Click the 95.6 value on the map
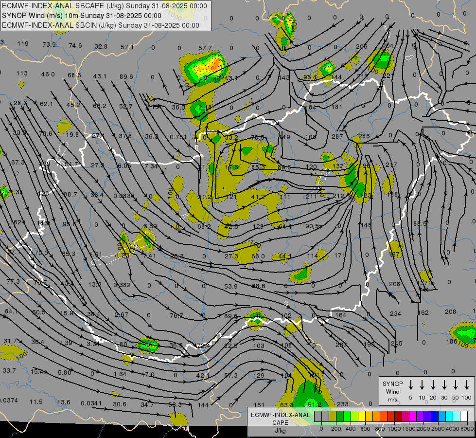This screenshot has width=476, height=438. pos(70,224)
